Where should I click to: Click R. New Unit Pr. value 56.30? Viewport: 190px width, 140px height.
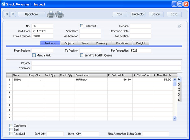(x=163, y=80)
